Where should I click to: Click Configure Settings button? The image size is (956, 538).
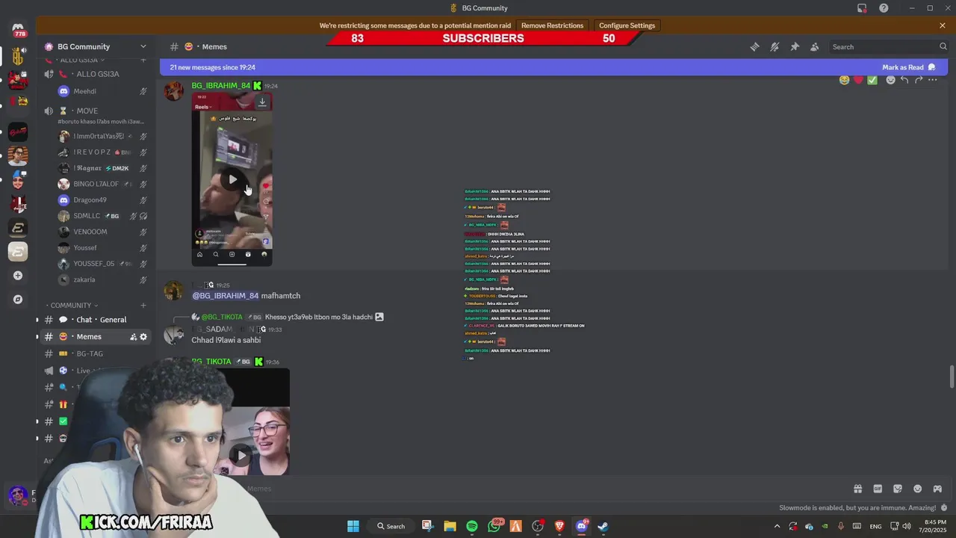627,25
